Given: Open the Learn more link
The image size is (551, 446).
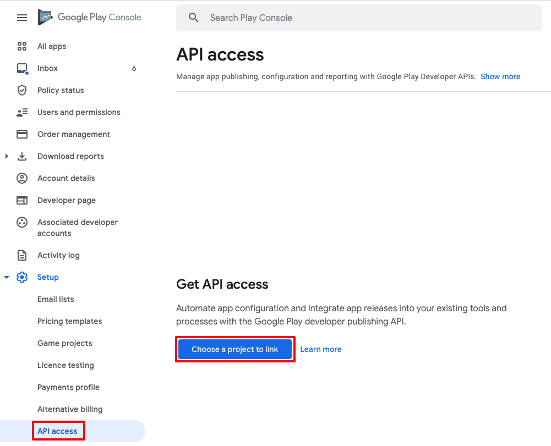Looking at the screenshot, I should pyautogui.click(x=321, y=349).
